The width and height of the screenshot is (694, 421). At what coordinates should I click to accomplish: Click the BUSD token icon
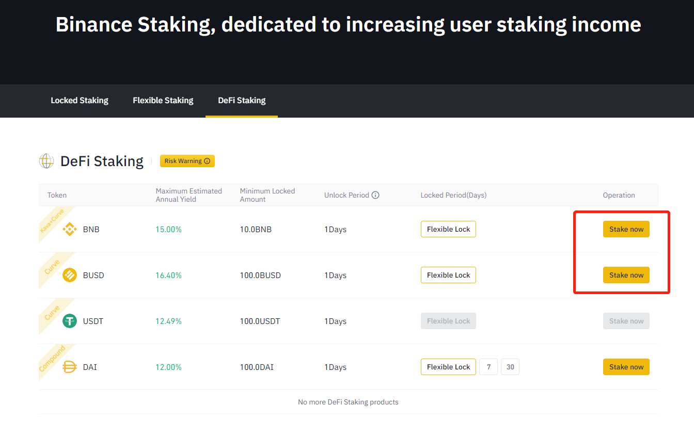click(70, 276)
